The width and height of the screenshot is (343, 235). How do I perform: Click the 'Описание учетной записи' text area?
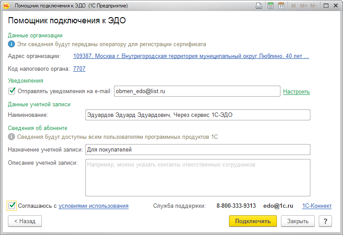198,177
